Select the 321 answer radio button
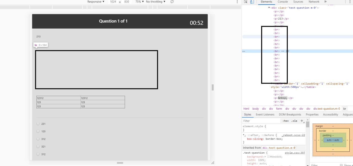Viewport: 353px width, 166px height. click(38, 146)
